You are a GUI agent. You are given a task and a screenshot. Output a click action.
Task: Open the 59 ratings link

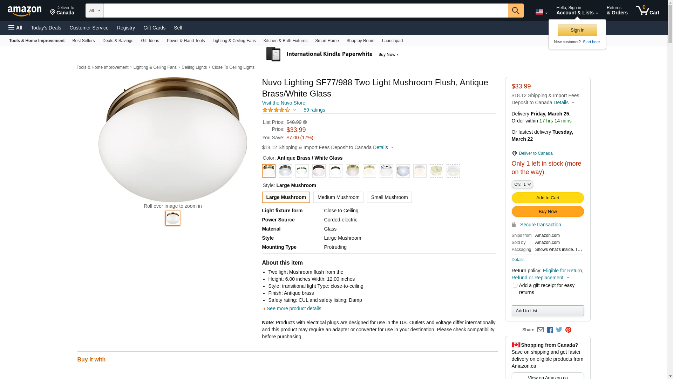point(314,110)
